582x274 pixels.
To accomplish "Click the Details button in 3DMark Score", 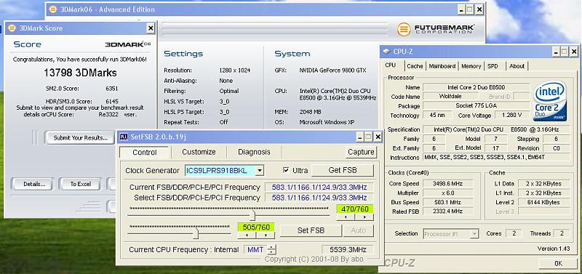I will [x=34, y=184].
